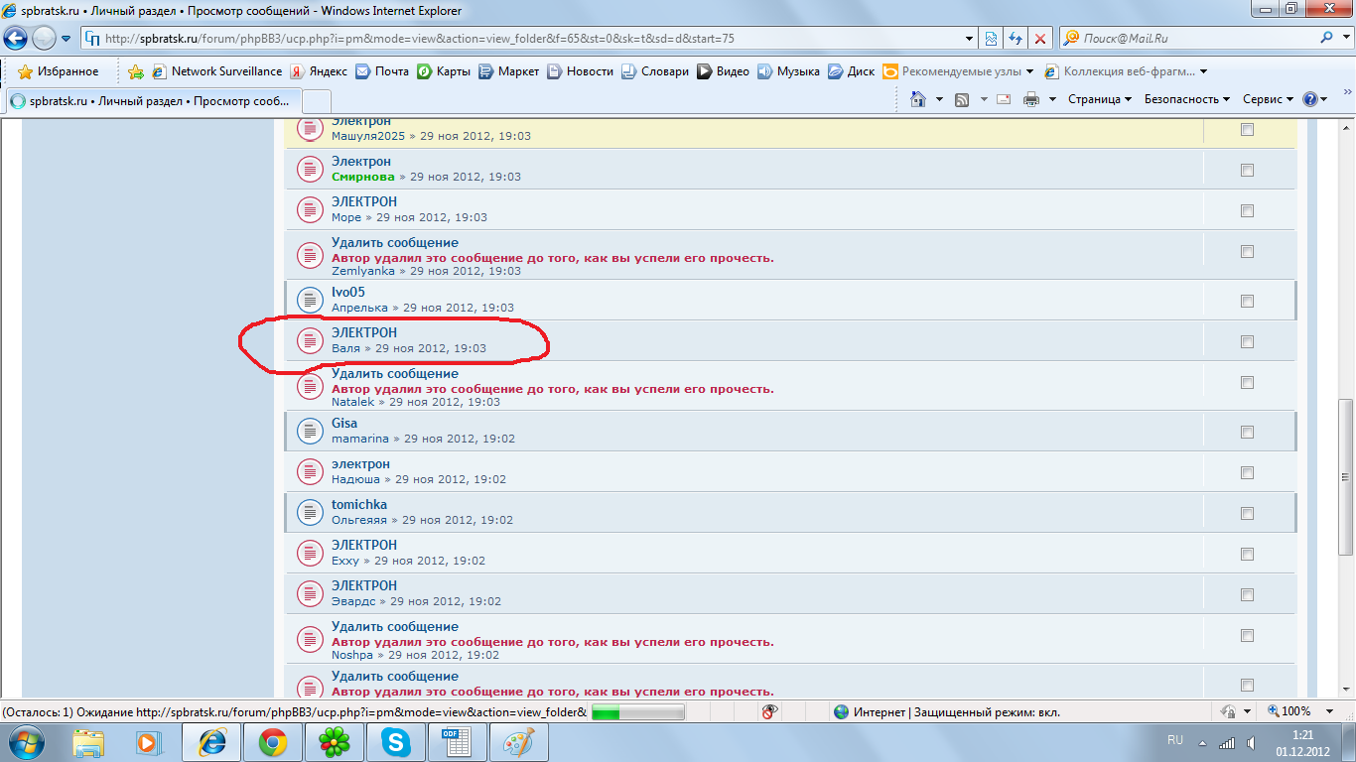Open the Маркет bookmark
The height and width of the screenshot is (762, 1356).
(509, 71)
